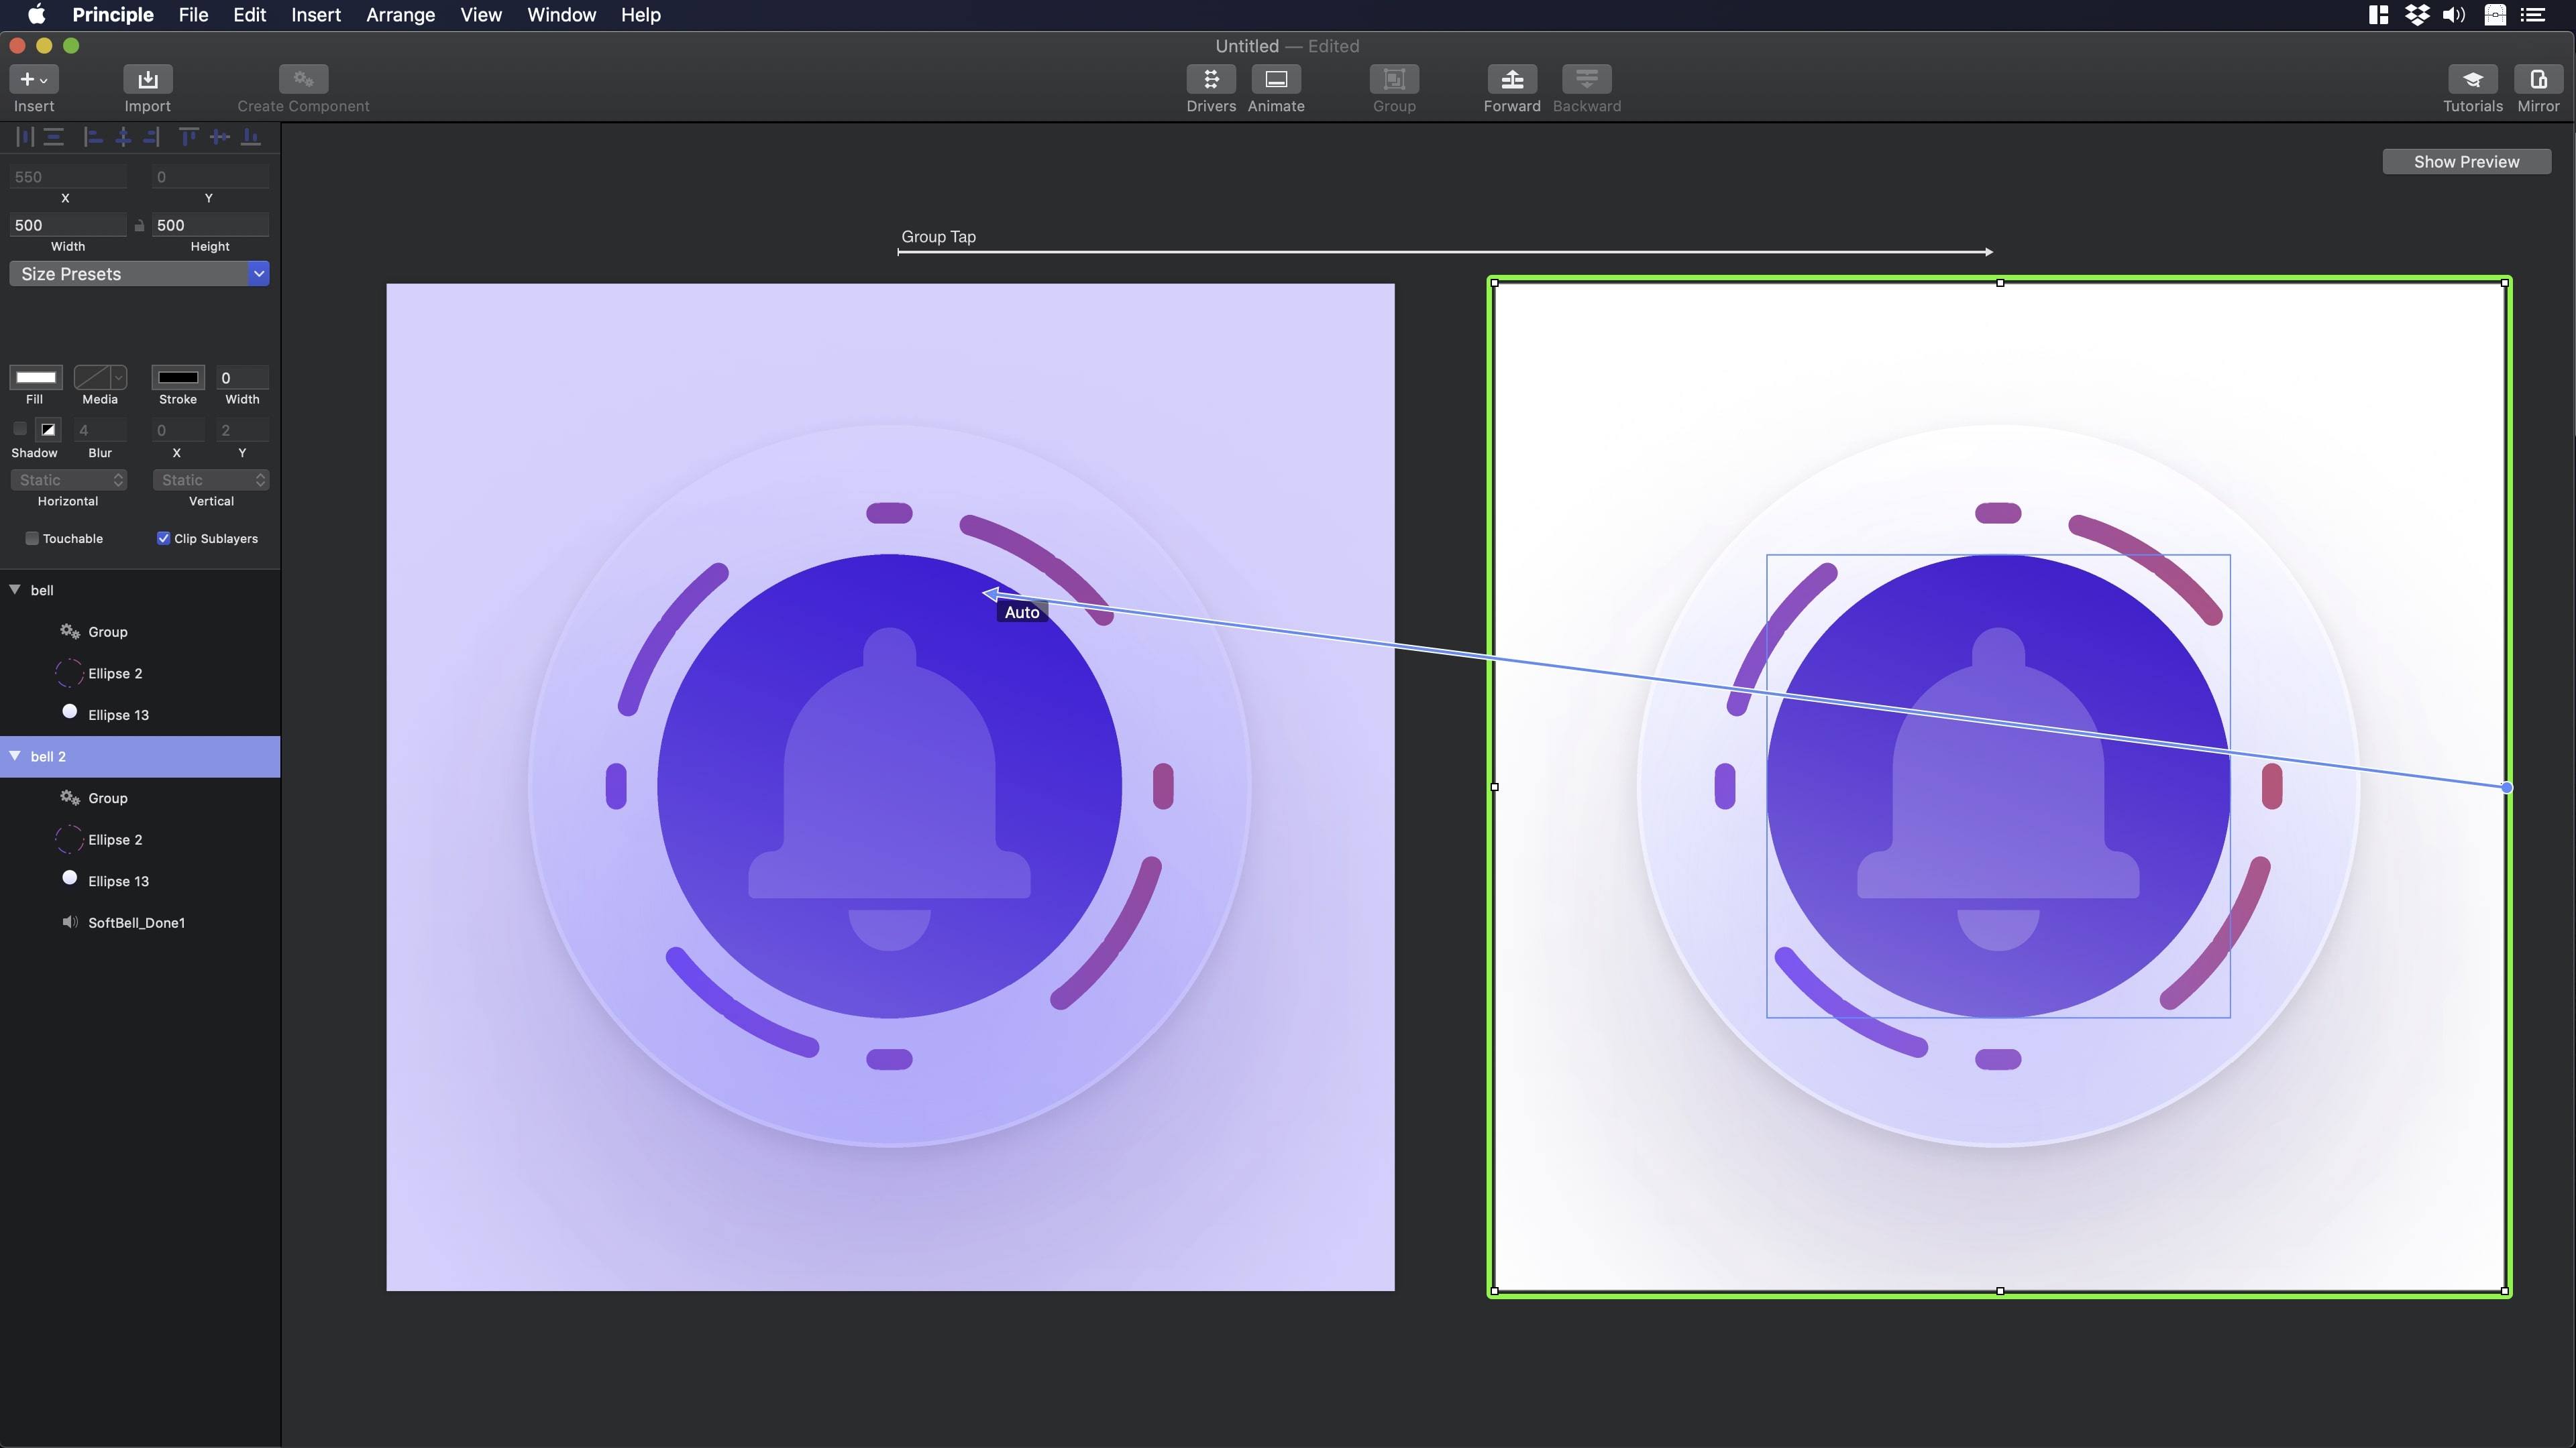Click the Width input field
This screenshot has height=1448, width=2576.
coord(67,225)
